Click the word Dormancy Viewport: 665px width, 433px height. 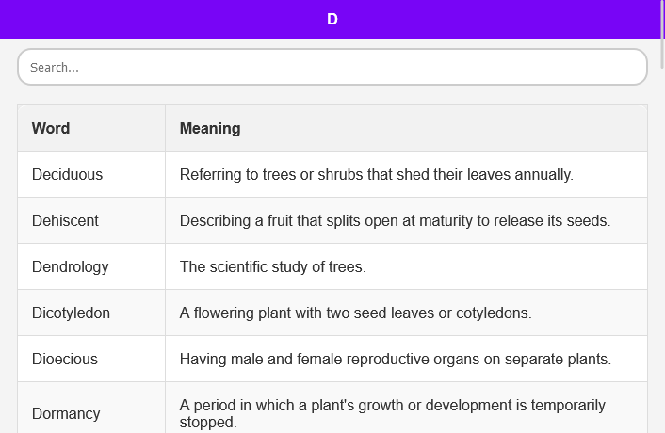point(66,413)
